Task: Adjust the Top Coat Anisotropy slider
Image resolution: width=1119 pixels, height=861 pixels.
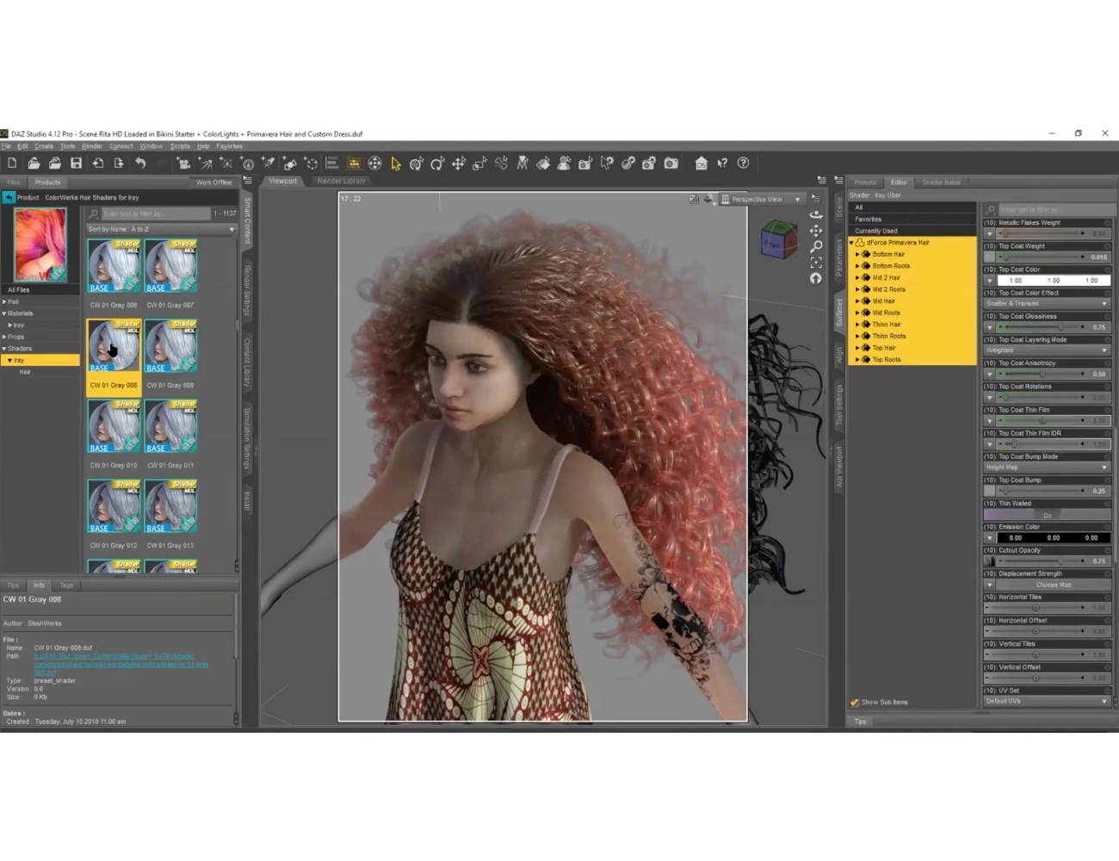Action: click(1043, 375)
